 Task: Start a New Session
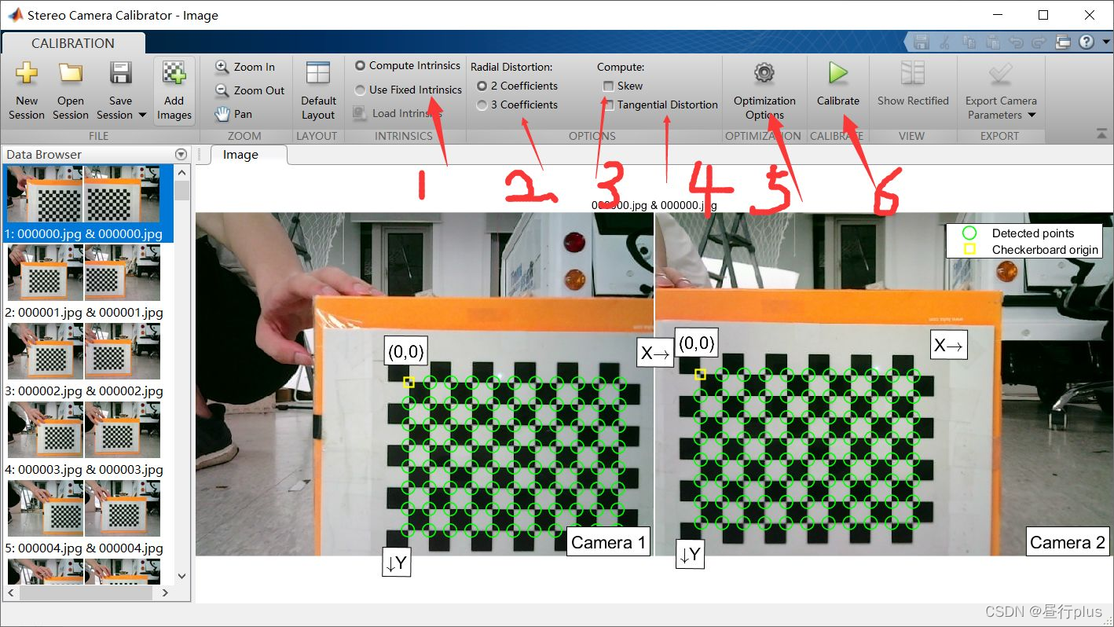tap(27, 91)
